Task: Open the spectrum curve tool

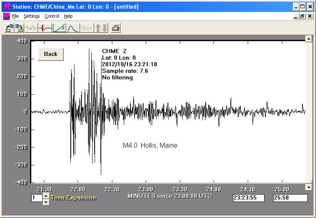Action: click(x=73, y=28)
